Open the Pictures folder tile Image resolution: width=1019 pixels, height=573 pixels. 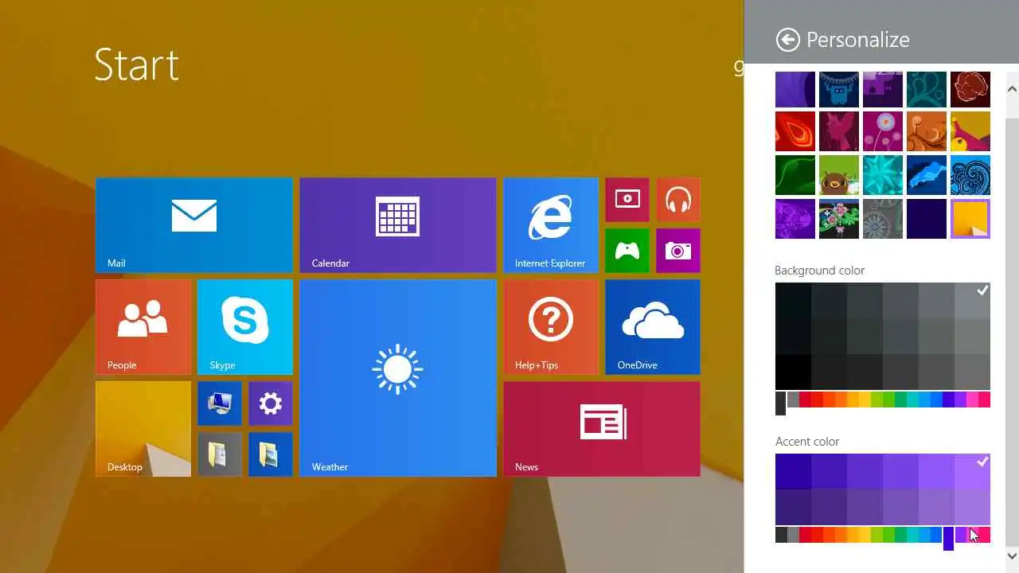tap(271, 454)
